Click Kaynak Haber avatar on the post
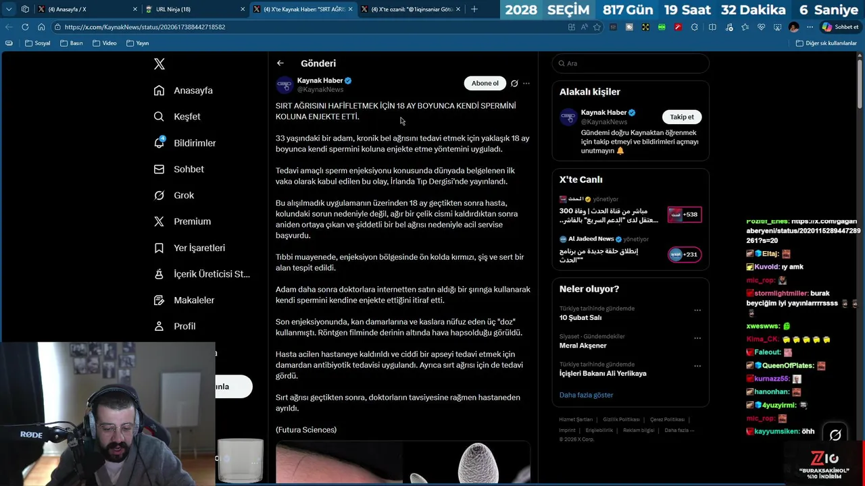This screenshot has width=865, height=486. pos(285,85)
